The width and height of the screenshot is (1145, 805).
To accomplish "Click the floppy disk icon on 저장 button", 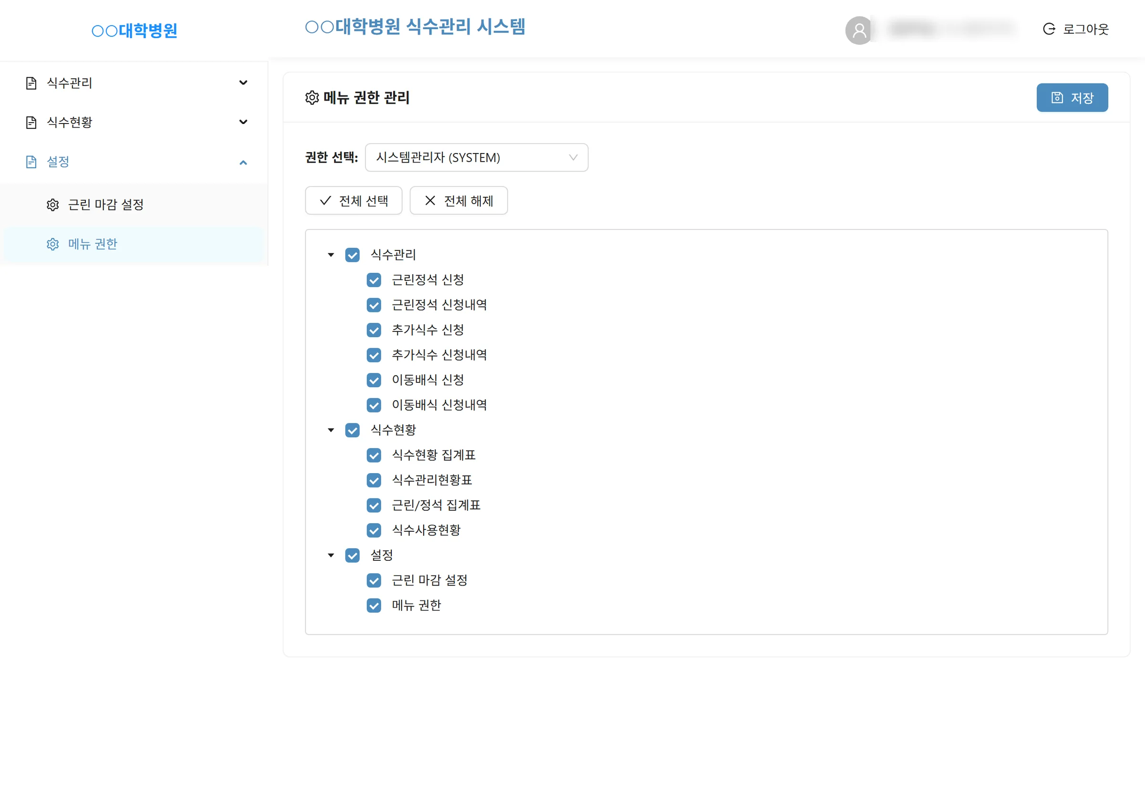I will tap(1057, 98).
